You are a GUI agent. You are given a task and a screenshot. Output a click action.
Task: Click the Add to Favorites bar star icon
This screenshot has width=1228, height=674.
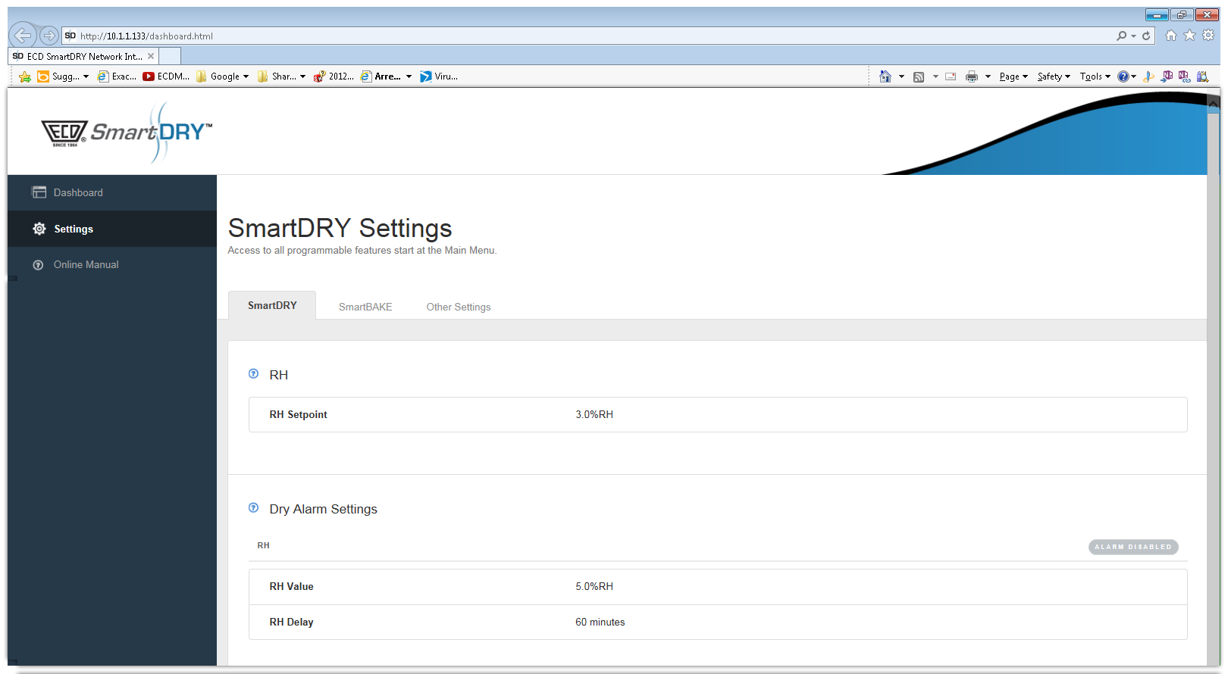click(x=25, y=76)
